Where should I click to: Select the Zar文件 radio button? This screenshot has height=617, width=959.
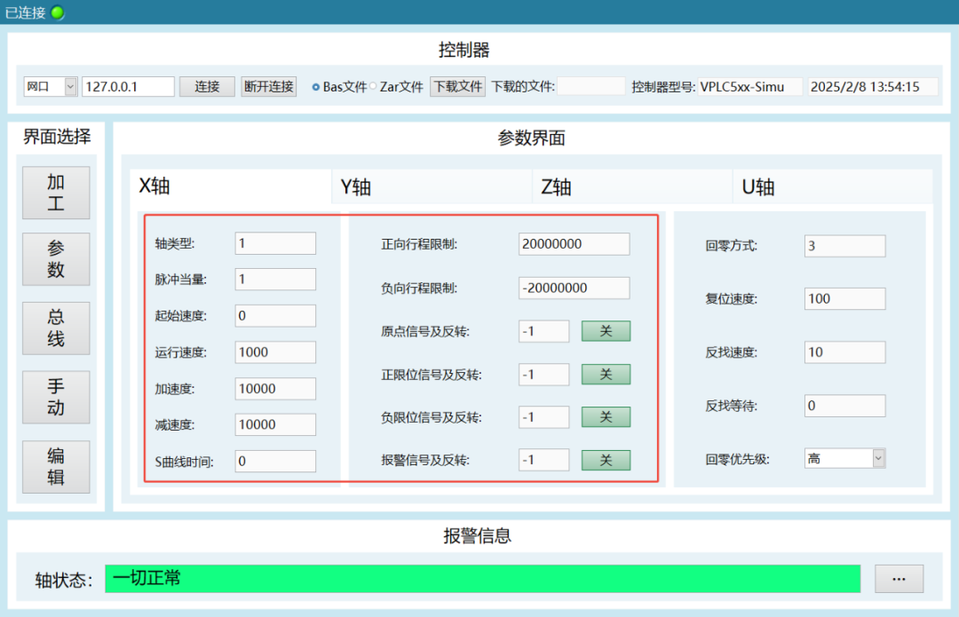point(372,86)
